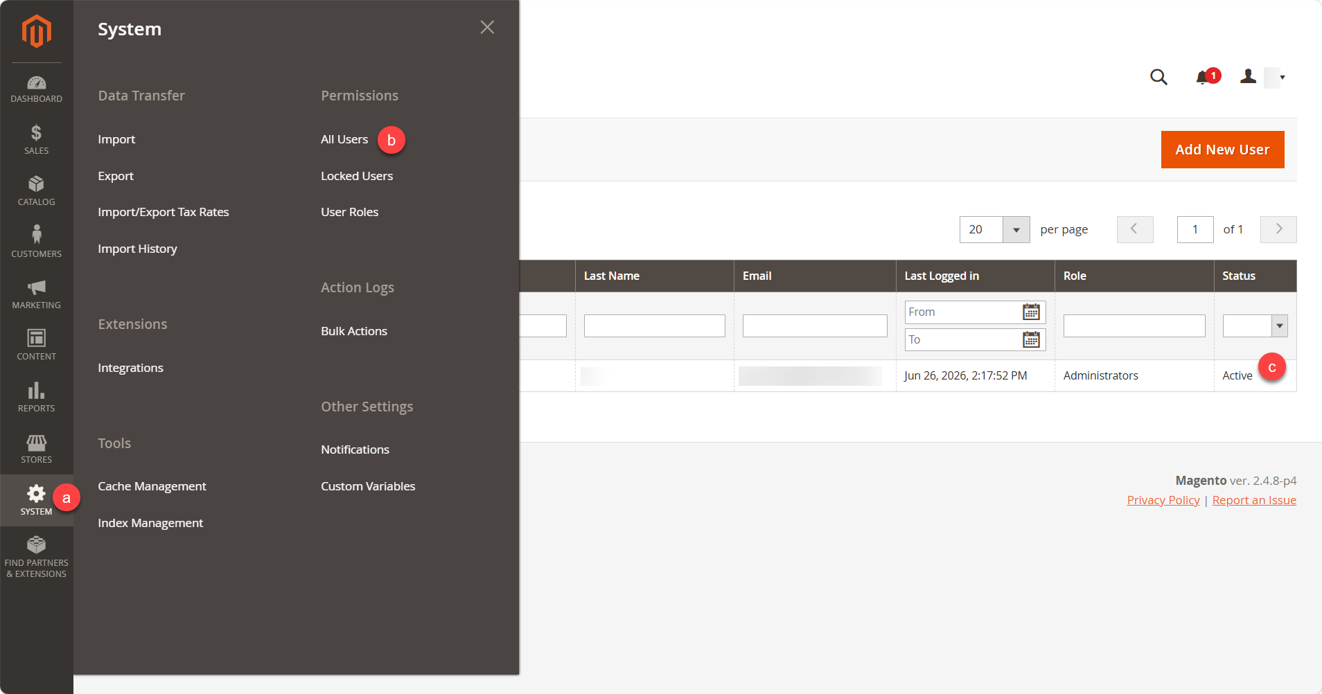Open Find Partners & Extensions
1322x694 pixels.
pyautogui.click(x=36, y=556)
